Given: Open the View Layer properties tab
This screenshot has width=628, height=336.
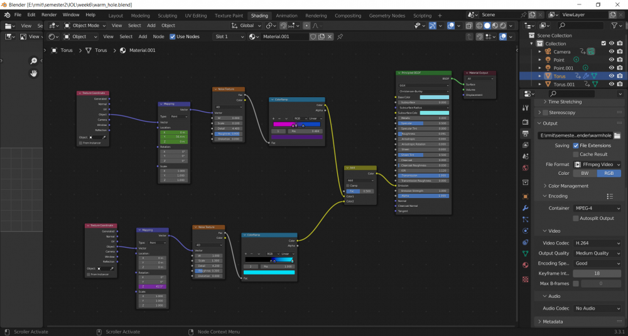Looking at the screenshot, I should pos(526,145).
